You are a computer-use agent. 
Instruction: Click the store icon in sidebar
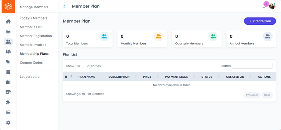pyautogui.click(x=8, y=92)
